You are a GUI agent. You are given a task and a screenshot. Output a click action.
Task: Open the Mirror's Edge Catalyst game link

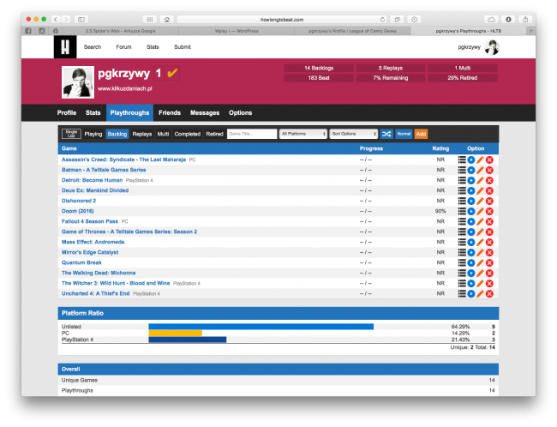coord(90,252)
